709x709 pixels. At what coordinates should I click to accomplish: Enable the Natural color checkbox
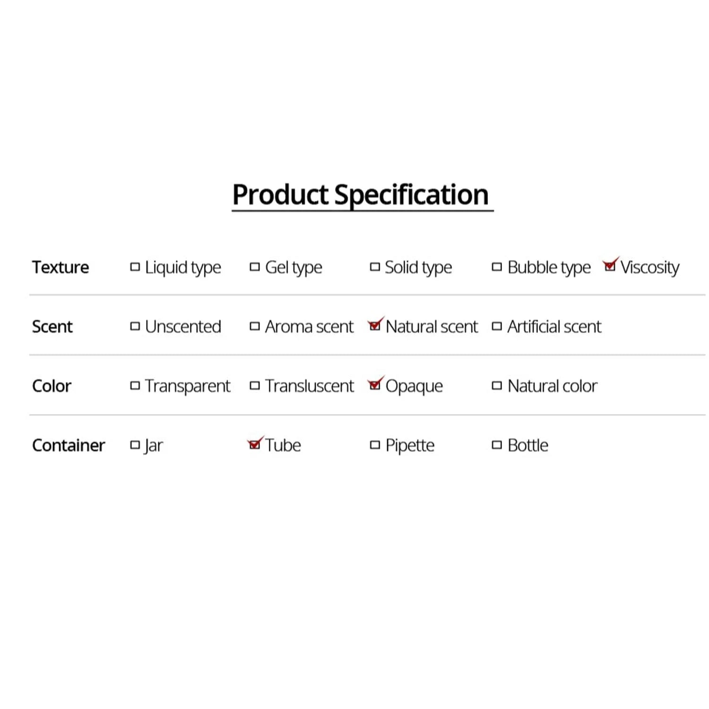pyautogui.click(x=497, y=386)
